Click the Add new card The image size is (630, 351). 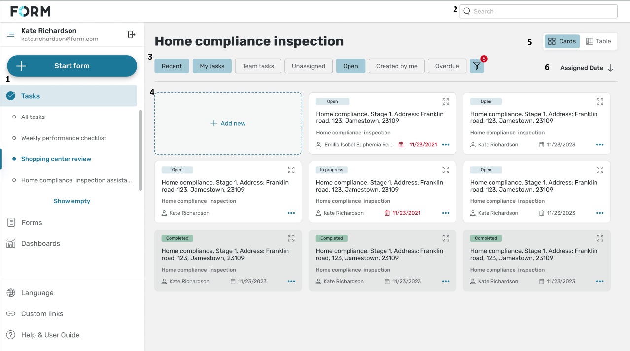tap(228, 123)
